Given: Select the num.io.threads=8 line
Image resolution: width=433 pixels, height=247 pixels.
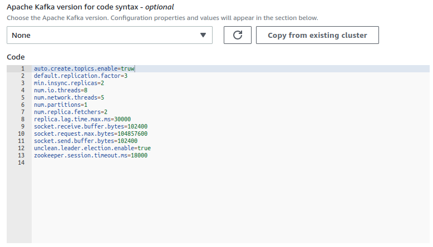Looking at the screenshot, I should click(x=60, y=90).
